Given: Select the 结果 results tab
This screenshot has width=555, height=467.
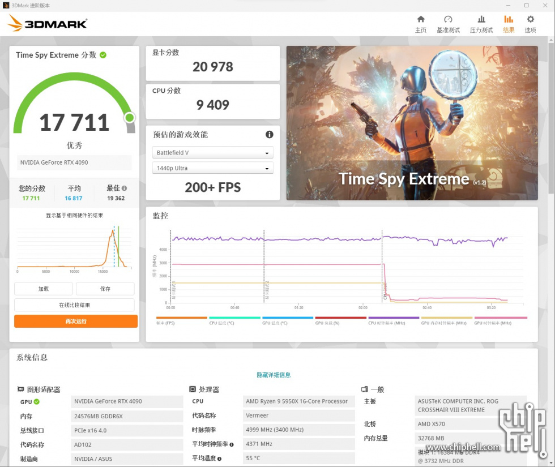Looking at the screenshot, I should (x=509, y=24).
